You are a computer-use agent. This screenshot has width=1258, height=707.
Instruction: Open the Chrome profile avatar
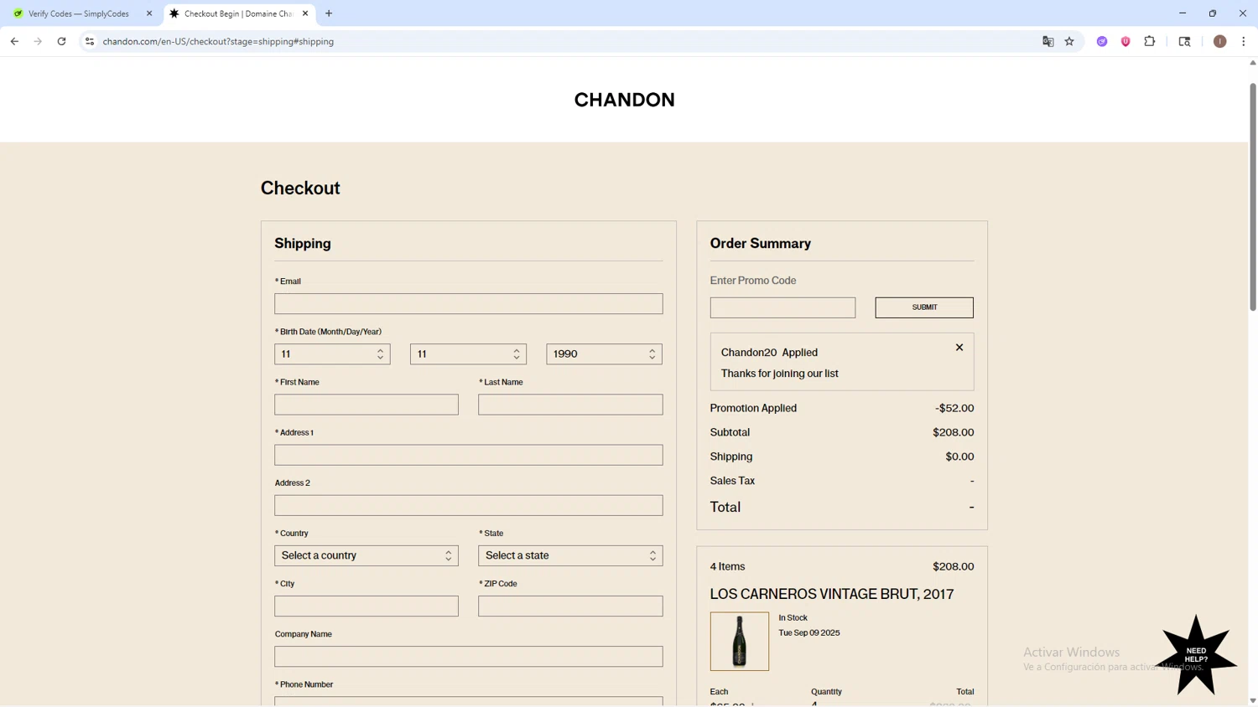(x=1219, y=41)
